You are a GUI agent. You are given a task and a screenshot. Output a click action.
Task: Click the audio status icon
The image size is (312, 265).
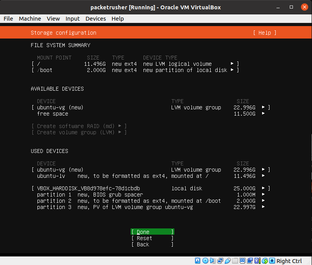(x=212, y=261)
